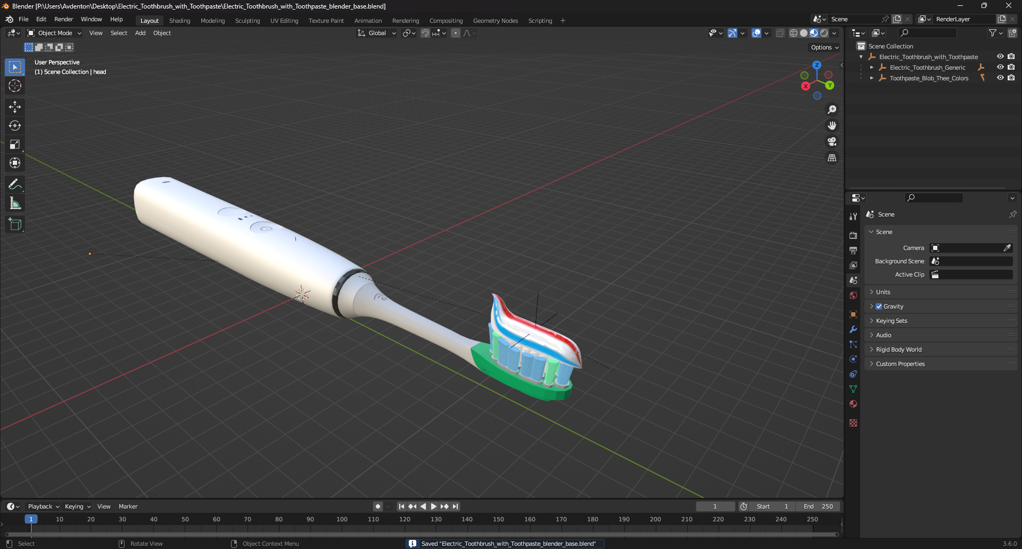Open the View Layer properties tab
Image resolution: width=1022 pixels, height=549 pixels.
853,265
